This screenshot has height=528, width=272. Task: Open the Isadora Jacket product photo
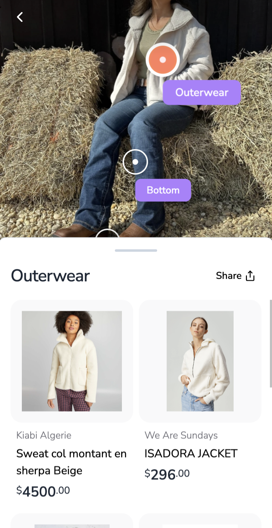click(x=200, y=361)
